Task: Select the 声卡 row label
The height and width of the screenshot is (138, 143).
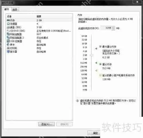Action: (x=12, y=45)
